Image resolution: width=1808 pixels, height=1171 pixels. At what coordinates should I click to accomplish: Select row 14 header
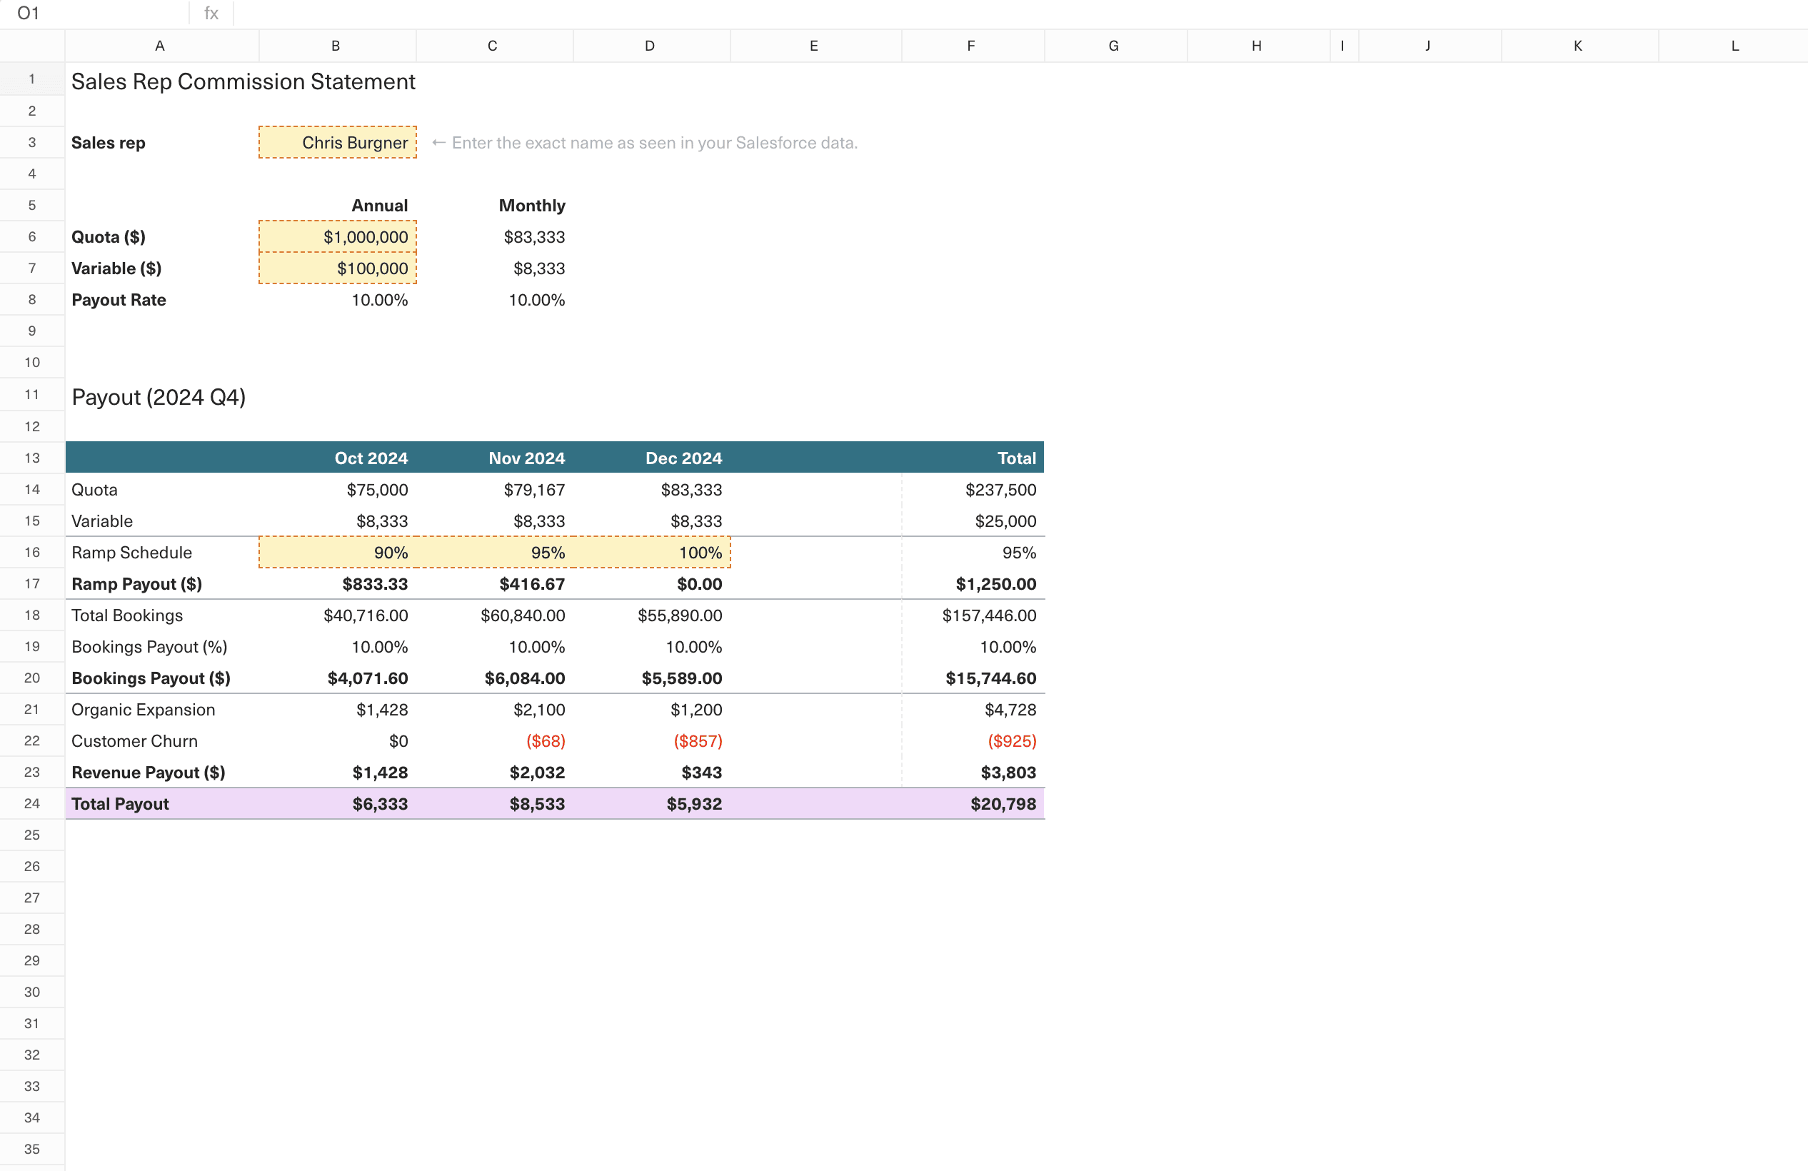click(x=32, y=489)
